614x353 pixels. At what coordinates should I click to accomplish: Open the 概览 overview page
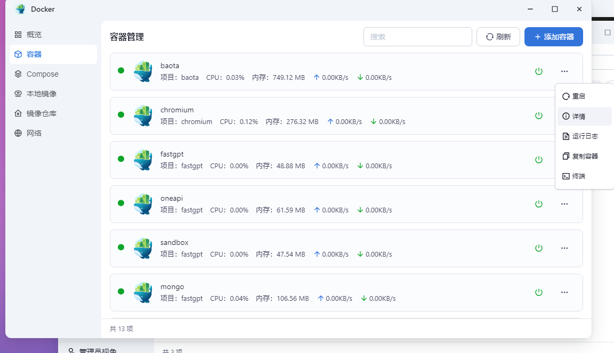[x=53, y=35]
